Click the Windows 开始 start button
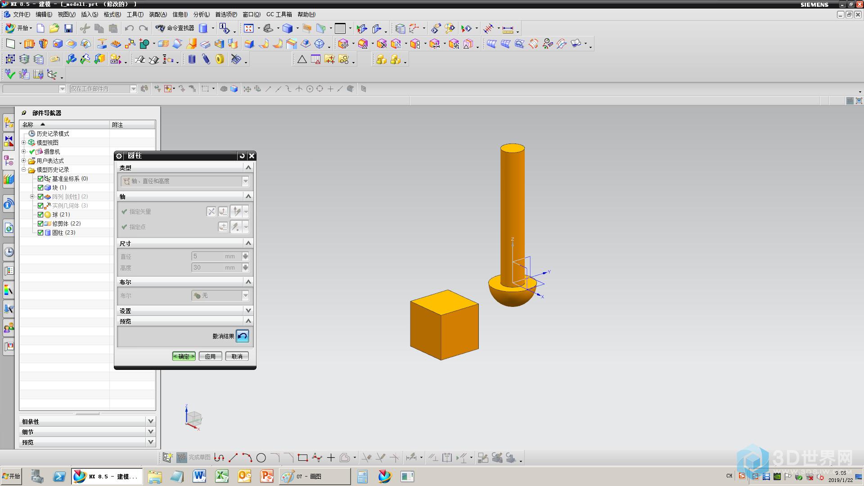This screenshot has height=486, width=864. pyautogui.click(x=11, y=476)
